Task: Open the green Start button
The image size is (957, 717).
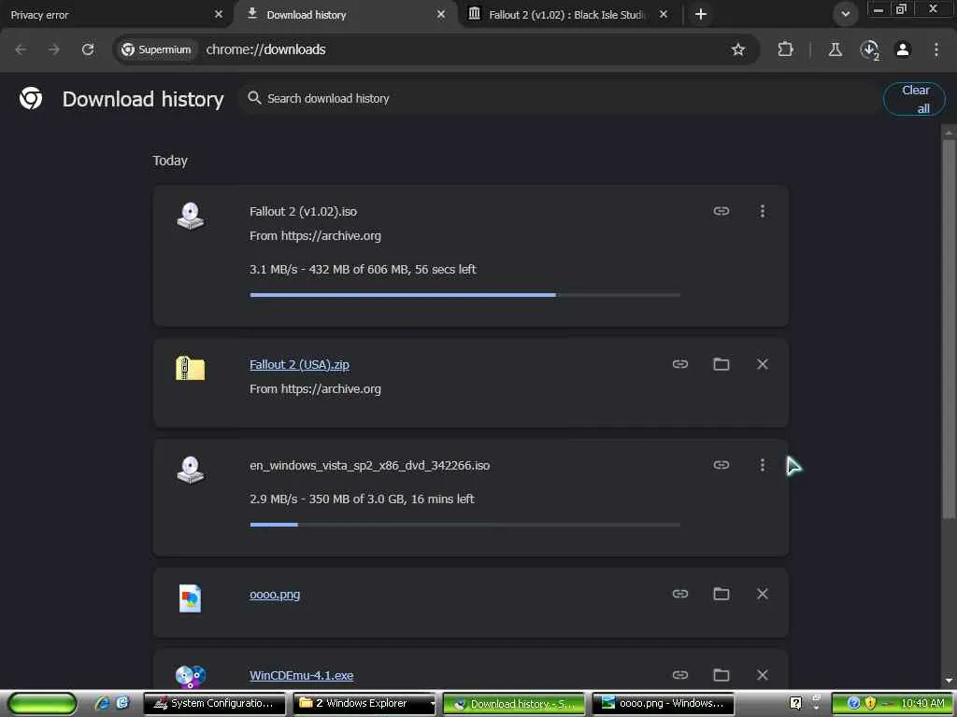Action: coord(41,703)
